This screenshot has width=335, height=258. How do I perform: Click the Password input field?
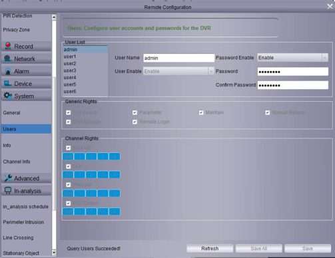[292, 72]
